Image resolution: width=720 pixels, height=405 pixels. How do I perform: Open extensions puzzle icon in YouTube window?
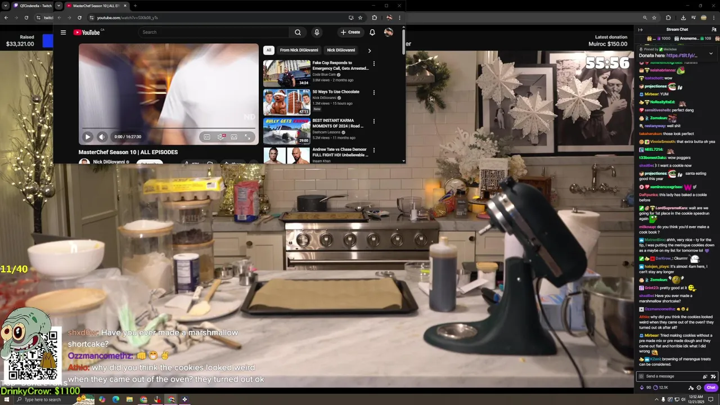(x=374, y=17)
